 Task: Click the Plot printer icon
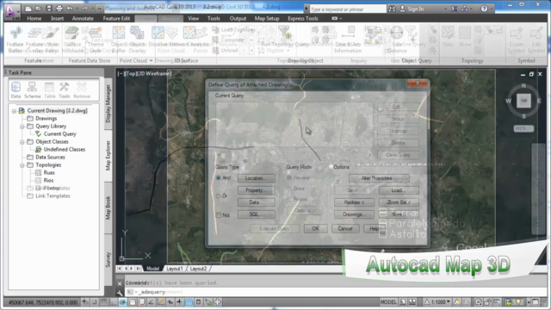point(59,9)
